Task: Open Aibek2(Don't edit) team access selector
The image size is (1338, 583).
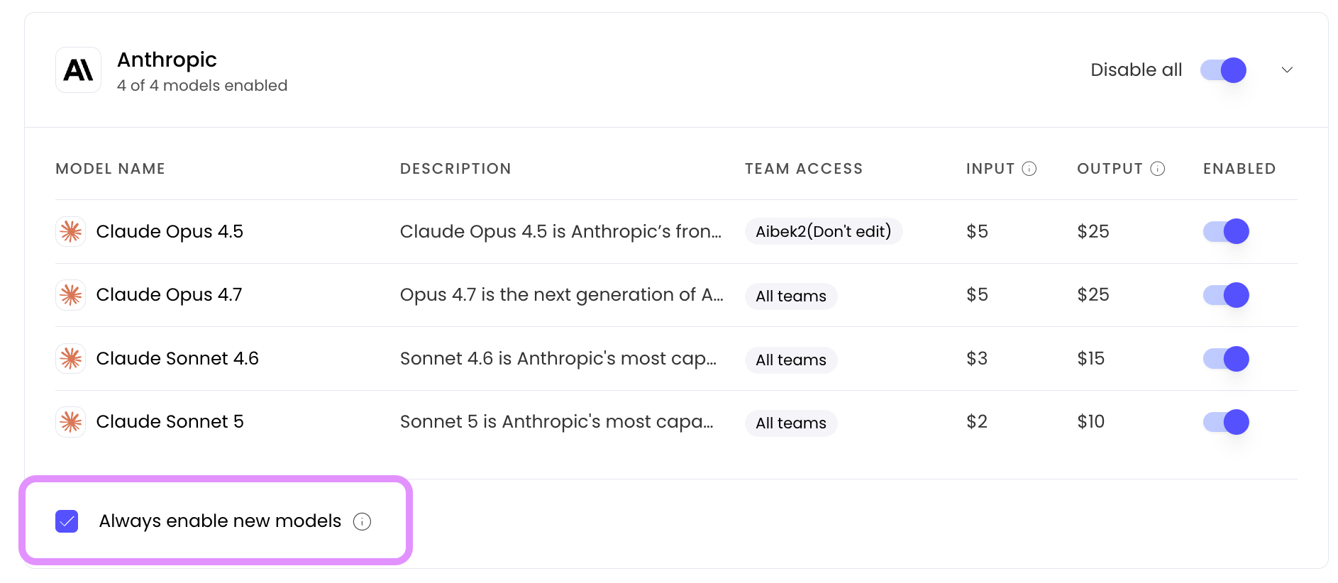Action: (824, 231)
